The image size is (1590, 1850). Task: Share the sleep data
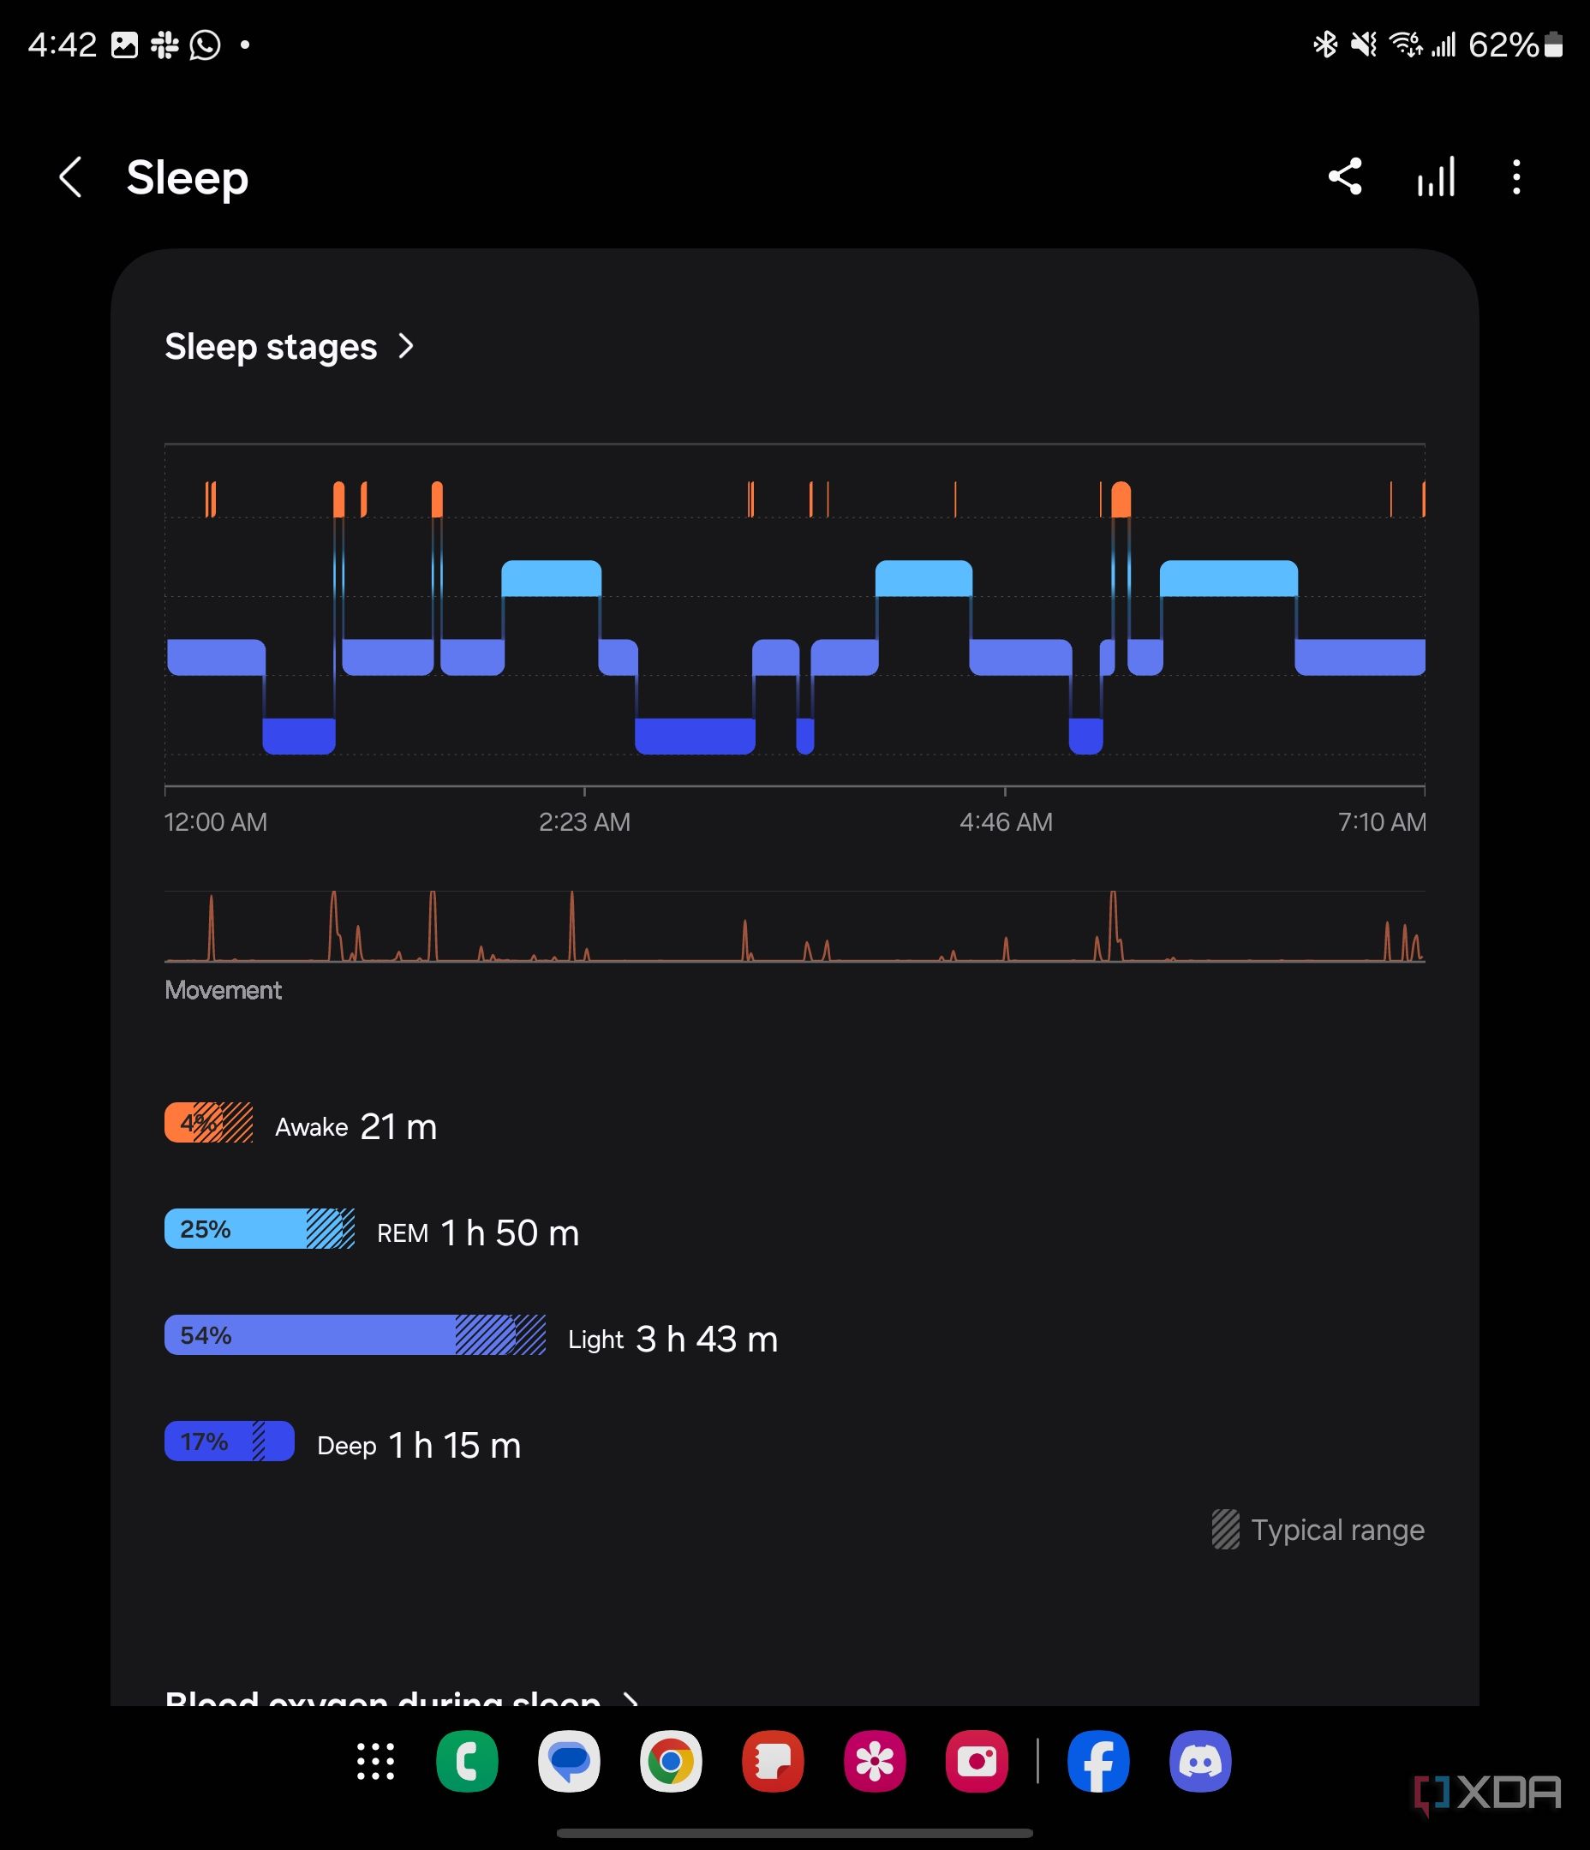1345,177
